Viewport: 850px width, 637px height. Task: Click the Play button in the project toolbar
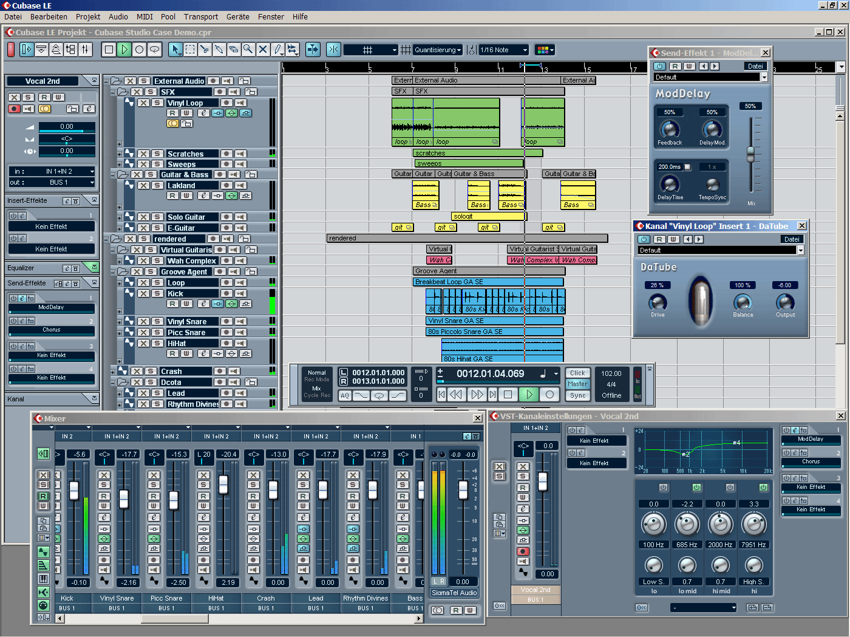(x=124, y=50)
